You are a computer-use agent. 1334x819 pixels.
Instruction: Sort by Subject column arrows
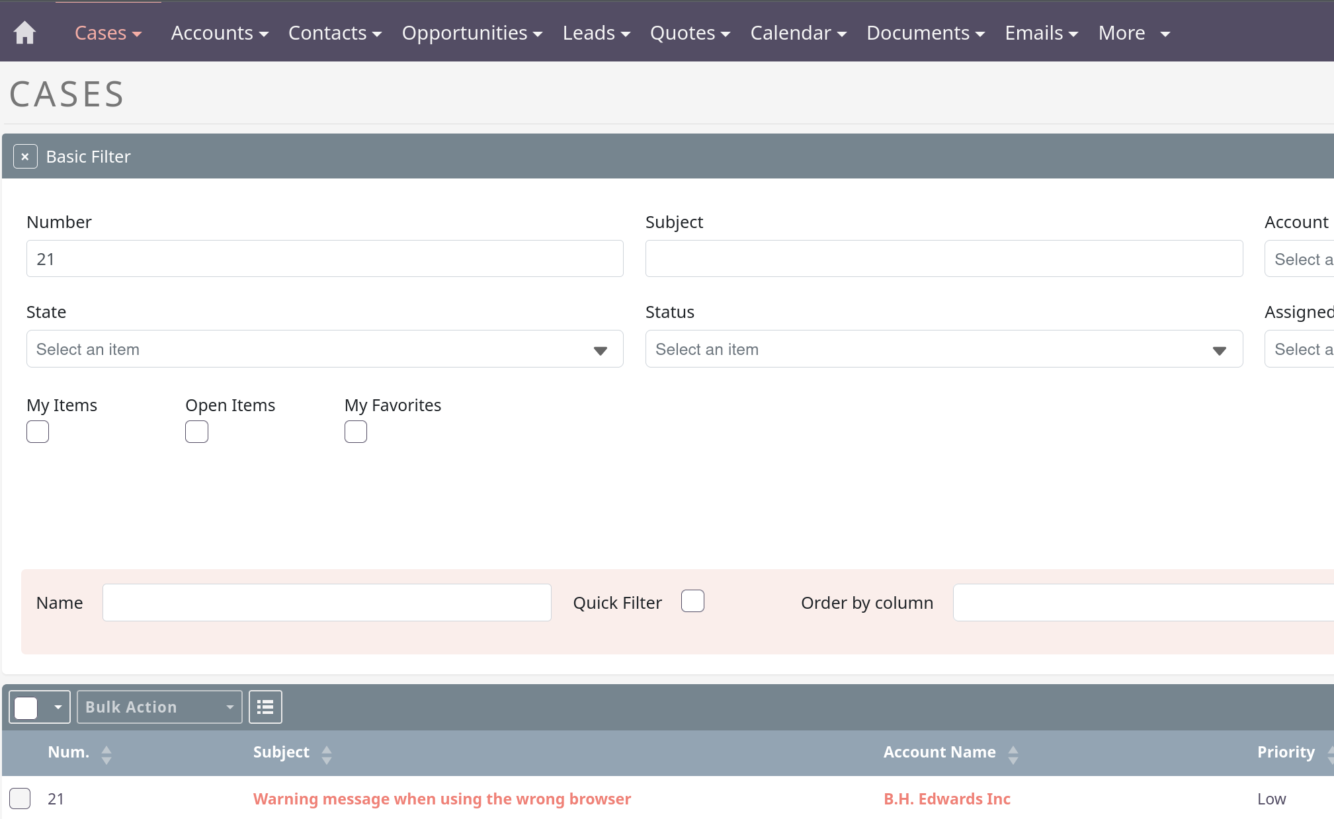pos(327,754)
